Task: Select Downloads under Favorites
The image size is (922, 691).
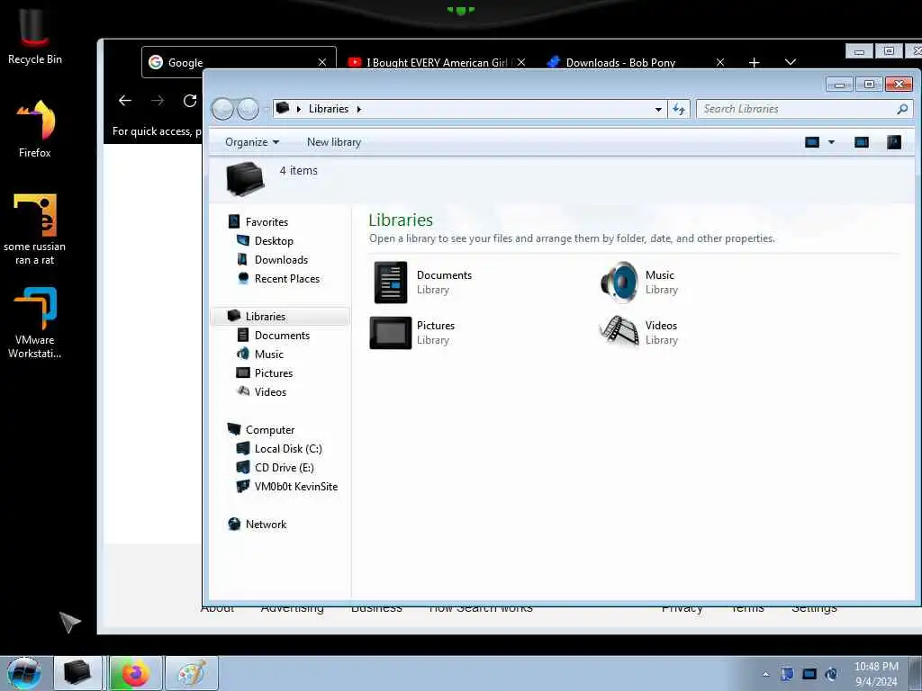Action: click(x=281, y=260)
